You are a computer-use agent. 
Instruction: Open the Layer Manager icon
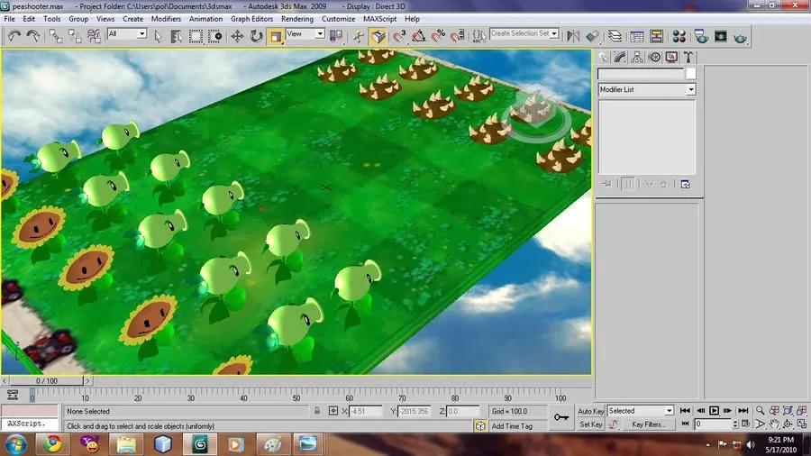tap(615, 36)
